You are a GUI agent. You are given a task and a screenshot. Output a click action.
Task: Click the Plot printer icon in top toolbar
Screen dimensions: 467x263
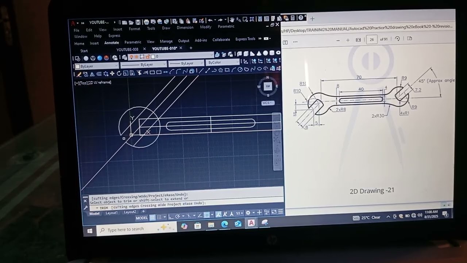[x=146, y=22]
